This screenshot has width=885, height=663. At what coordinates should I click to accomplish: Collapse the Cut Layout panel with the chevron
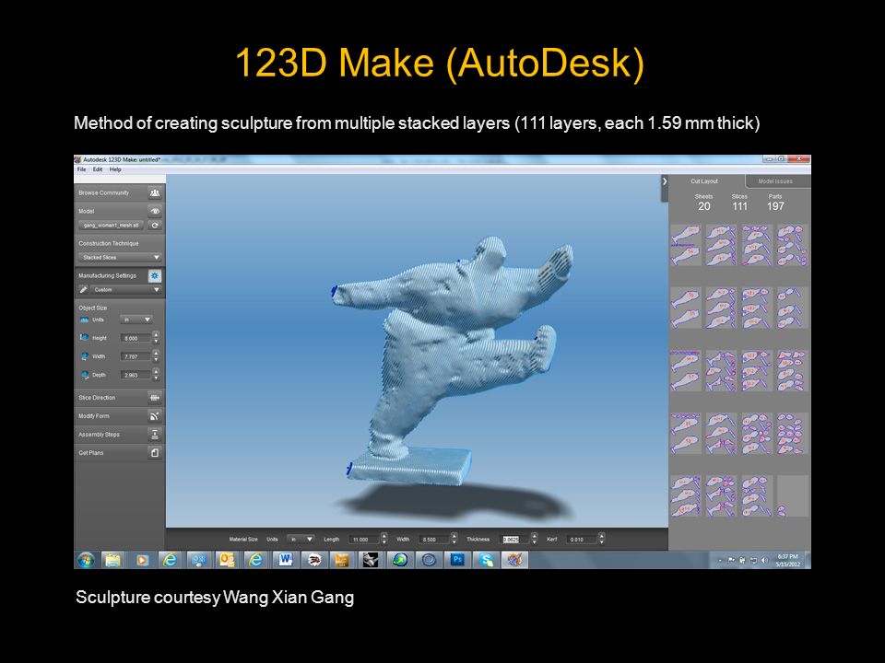coord(665,181)
